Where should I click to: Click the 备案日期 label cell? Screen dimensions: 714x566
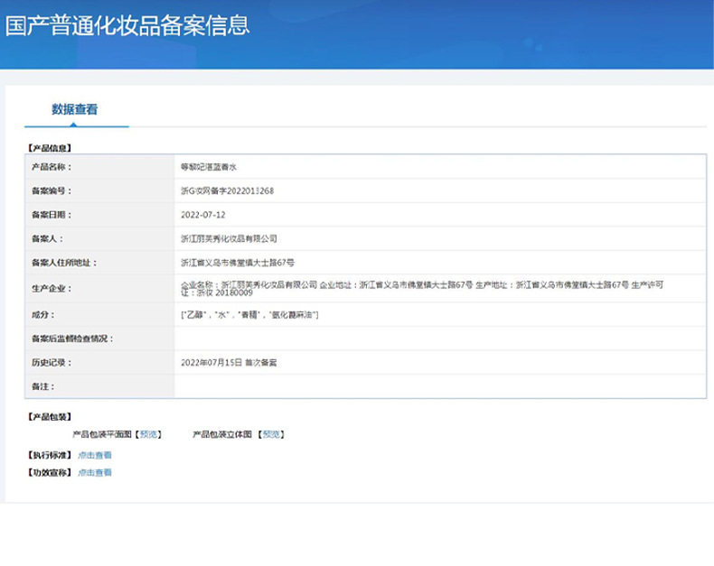[x=99, y=215]
